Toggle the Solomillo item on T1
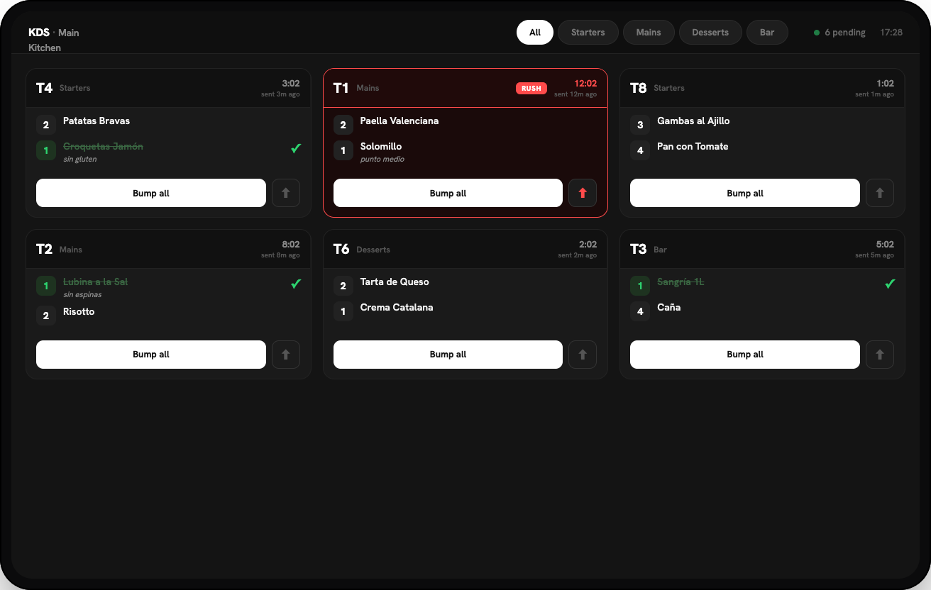The height and width of the screenshot is (590, 931). (x=465, y=152)
